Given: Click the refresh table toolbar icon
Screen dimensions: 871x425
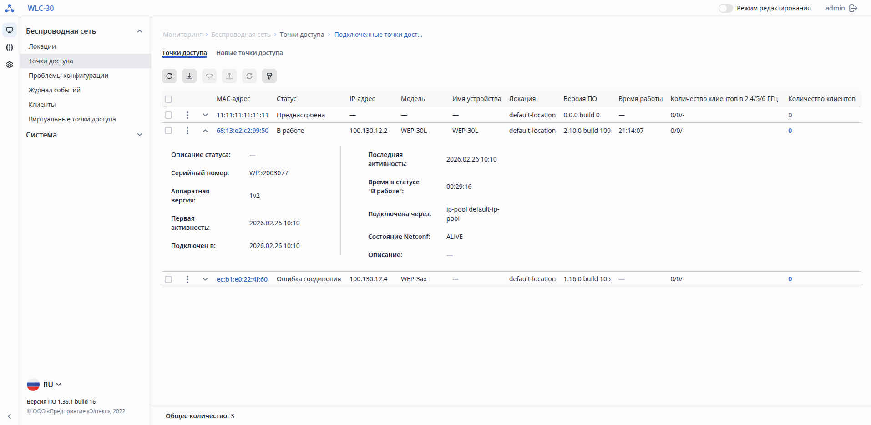Looking at the screenshot, I should [x=169, y=76].
